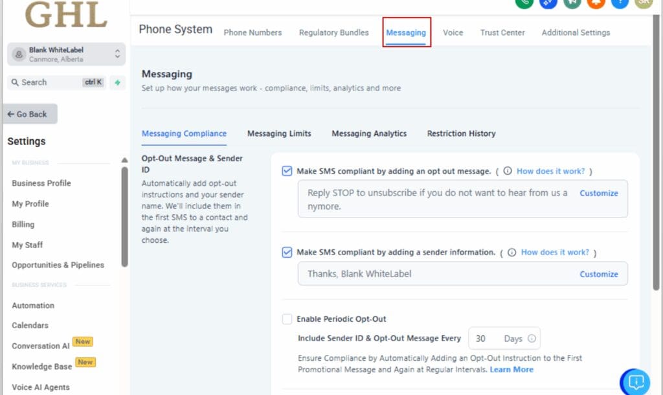Open the Conversation AI menu item
This screenshot has width=663, height=395.
coord(40,346)
